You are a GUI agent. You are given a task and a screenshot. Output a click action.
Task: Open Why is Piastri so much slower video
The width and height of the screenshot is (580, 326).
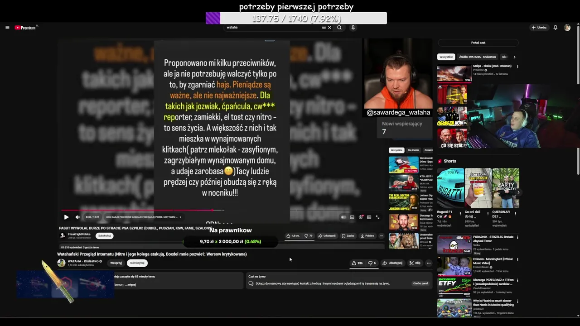(x=454, y=308)
